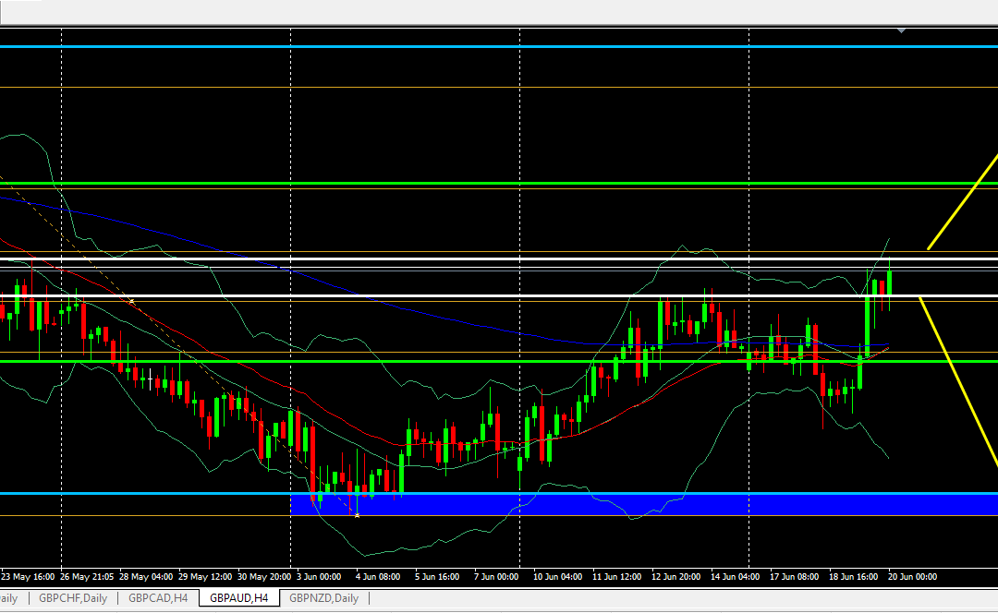998x613 pixels.
Task: Click the orange marker on the dashed trendline
Action: click(x=132, y=302)
